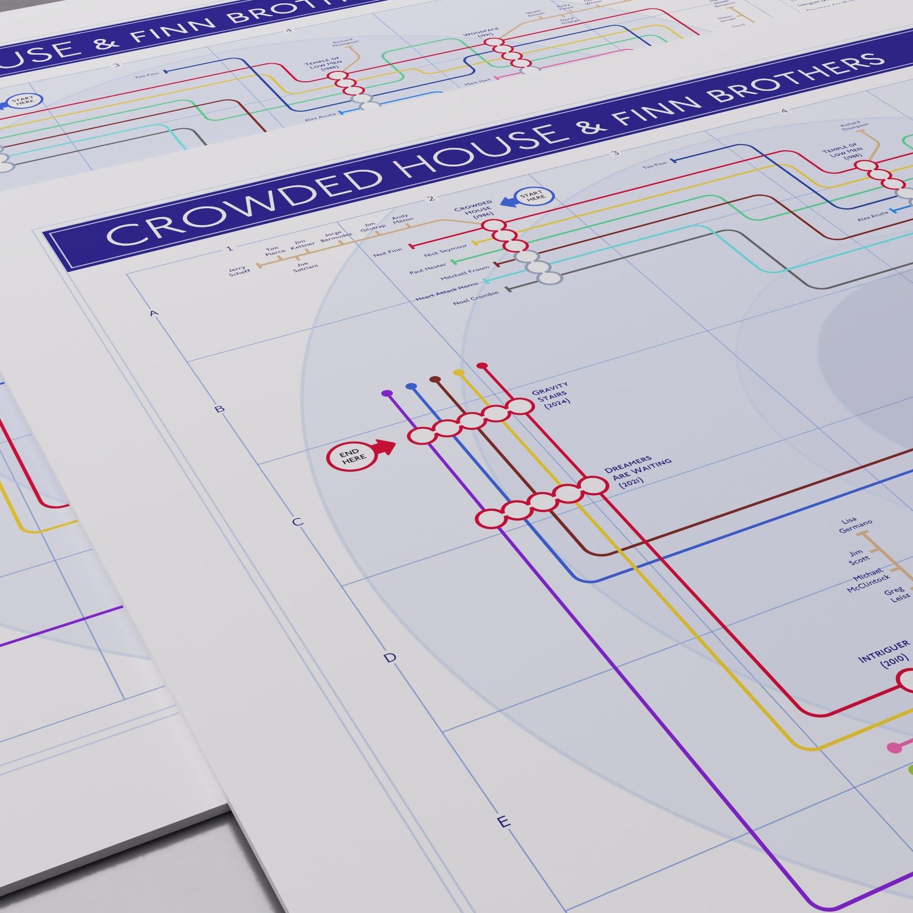Click the red line endpoint dot above Gravity Stairs

pos(482,366)
